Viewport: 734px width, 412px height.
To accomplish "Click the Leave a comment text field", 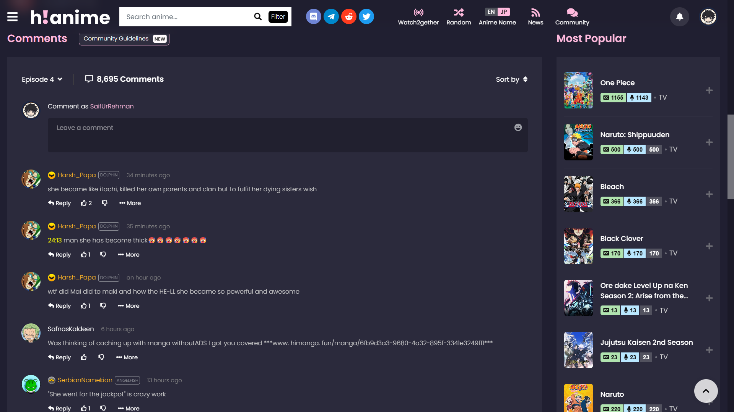I will [283, 135].
